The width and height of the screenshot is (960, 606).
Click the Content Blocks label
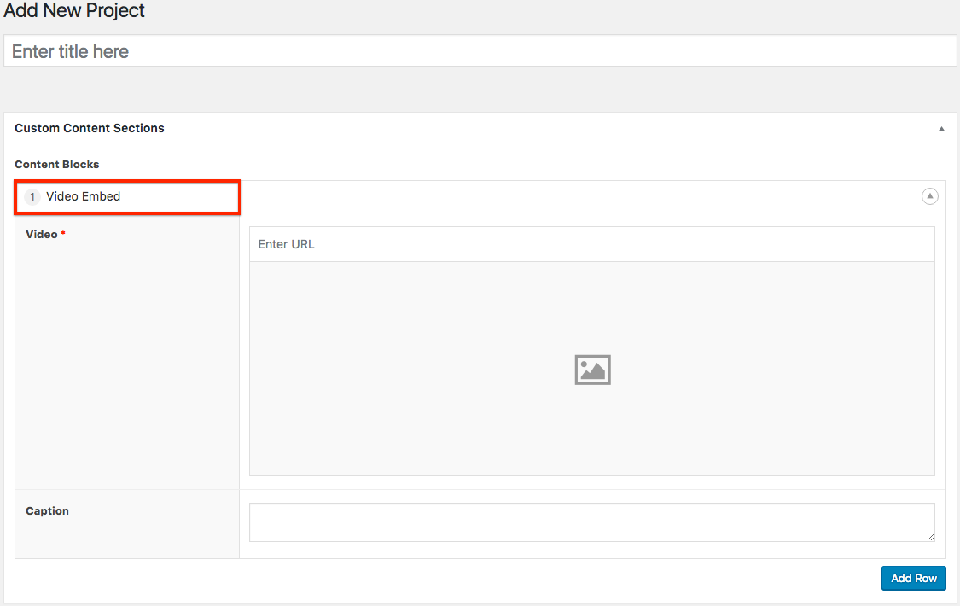[x=57, y=164]
